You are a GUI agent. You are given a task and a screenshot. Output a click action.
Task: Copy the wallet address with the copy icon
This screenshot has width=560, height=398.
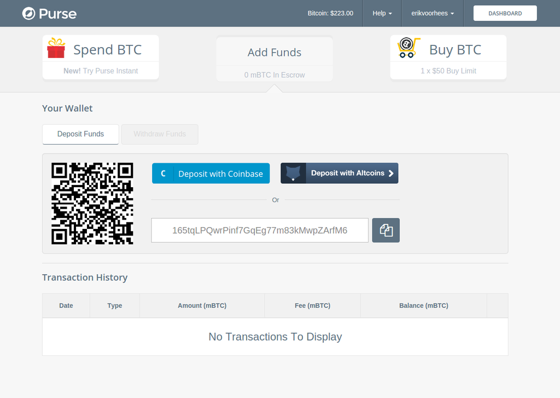[386, 230]
